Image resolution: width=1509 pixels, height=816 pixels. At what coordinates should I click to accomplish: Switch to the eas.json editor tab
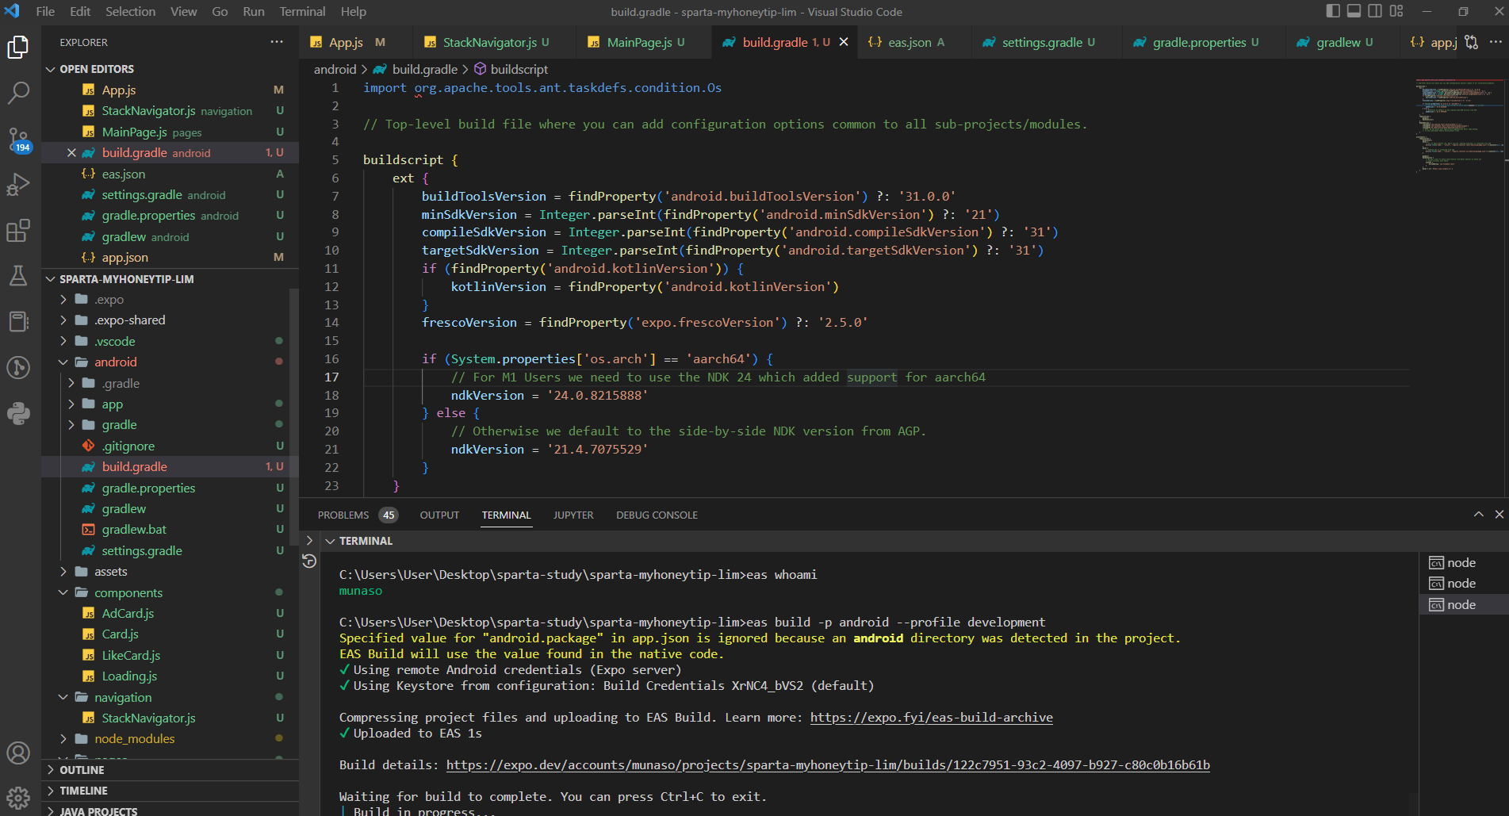point(909,42)
